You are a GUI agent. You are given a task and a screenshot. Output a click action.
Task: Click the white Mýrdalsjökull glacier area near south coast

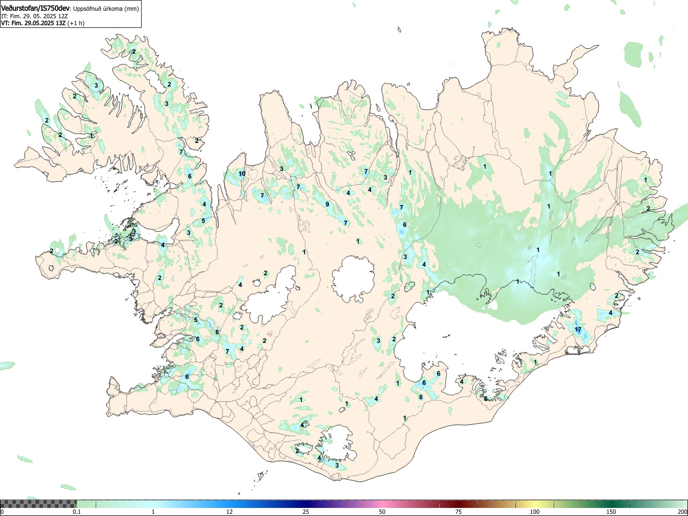pos(338,444)
